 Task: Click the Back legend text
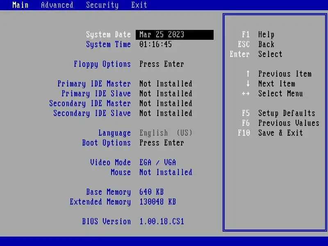click(x=266, y=44)
